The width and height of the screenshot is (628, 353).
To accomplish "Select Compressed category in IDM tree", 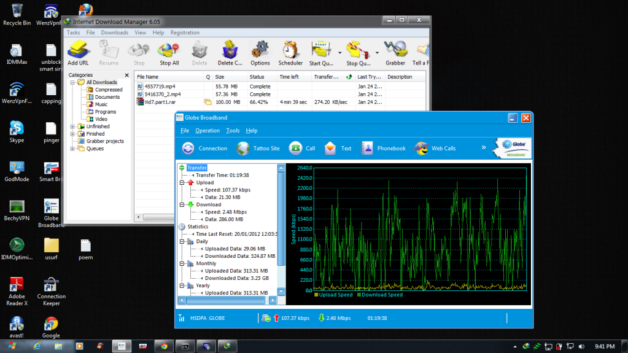I will pyautogui.click(x=109, y=90).
